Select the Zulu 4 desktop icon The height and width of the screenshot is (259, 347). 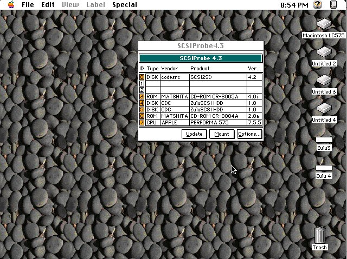[x=324, y=168]
